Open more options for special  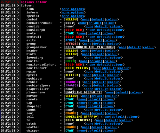pyautogui.click(x=73, y=16)
